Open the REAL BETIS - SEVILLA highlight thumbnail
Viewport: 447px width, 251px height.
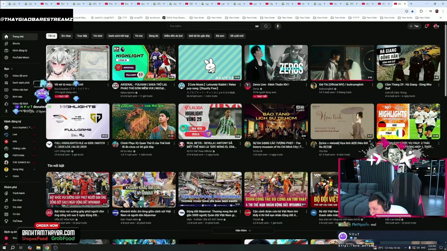click(210, 121)
